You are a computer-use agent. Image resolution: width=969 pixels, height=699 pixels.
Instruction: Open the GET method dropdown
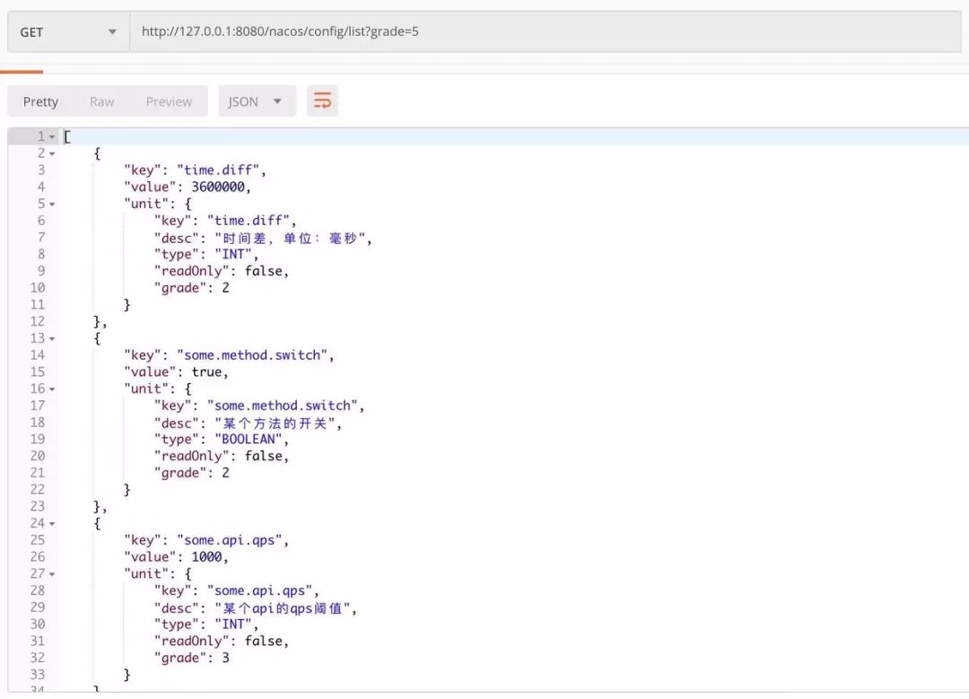coord(68,31)
